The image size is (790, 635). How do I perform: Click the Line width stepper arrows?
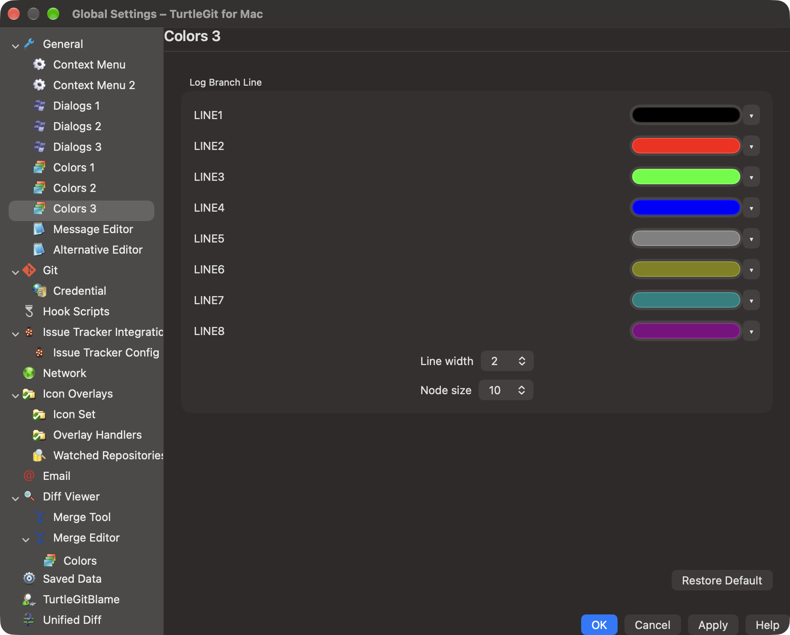pyautogui.click(x=522, y=361)
